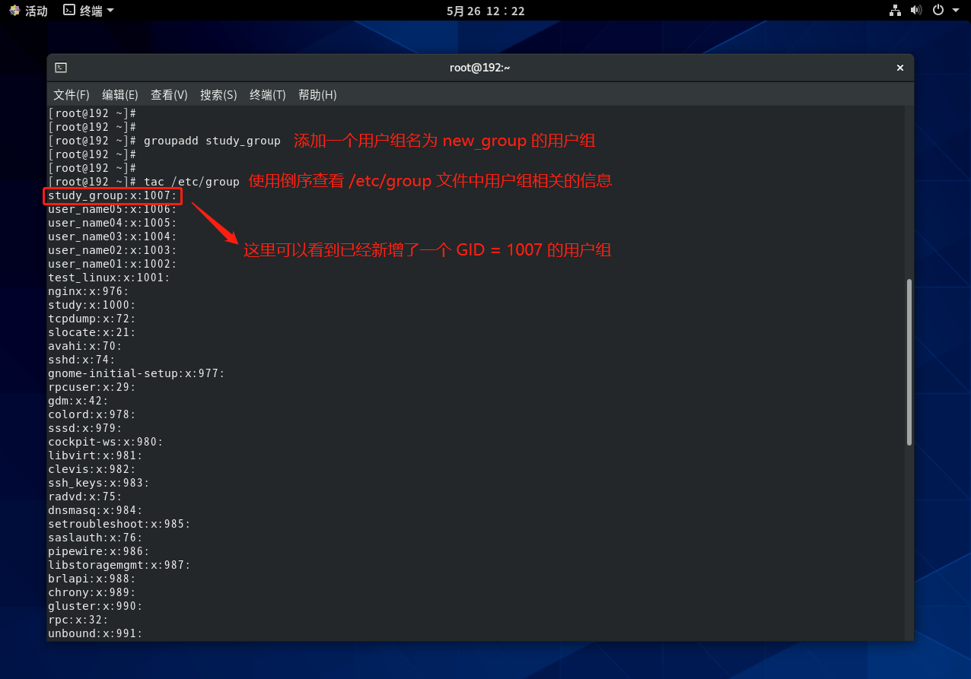
Task: Open the 终端(T) menu in menu bar
Action: coord(267,95)
